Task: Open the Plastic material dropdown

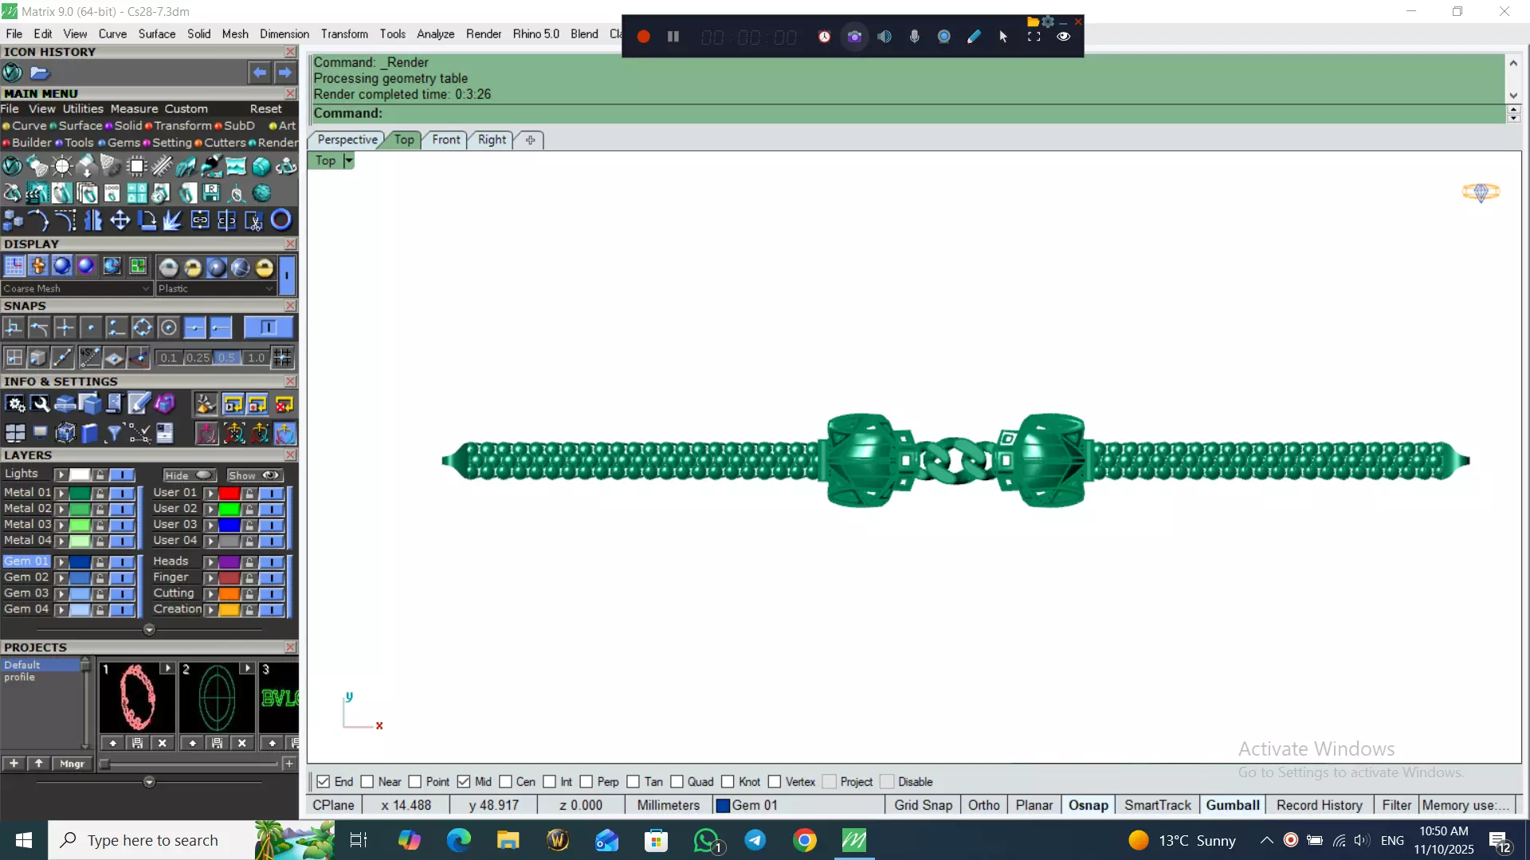Action: [x=215, y=288]
